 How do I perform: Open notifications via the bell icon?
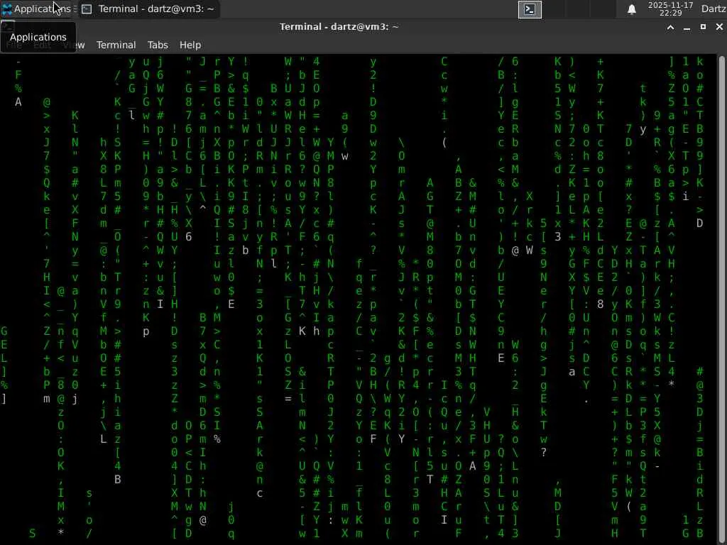pyautogui.click(x=631, y=9)
